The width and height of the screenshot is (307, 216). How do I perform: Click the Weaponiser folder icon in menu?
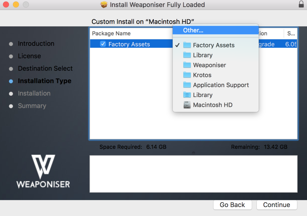click(187, 65)
